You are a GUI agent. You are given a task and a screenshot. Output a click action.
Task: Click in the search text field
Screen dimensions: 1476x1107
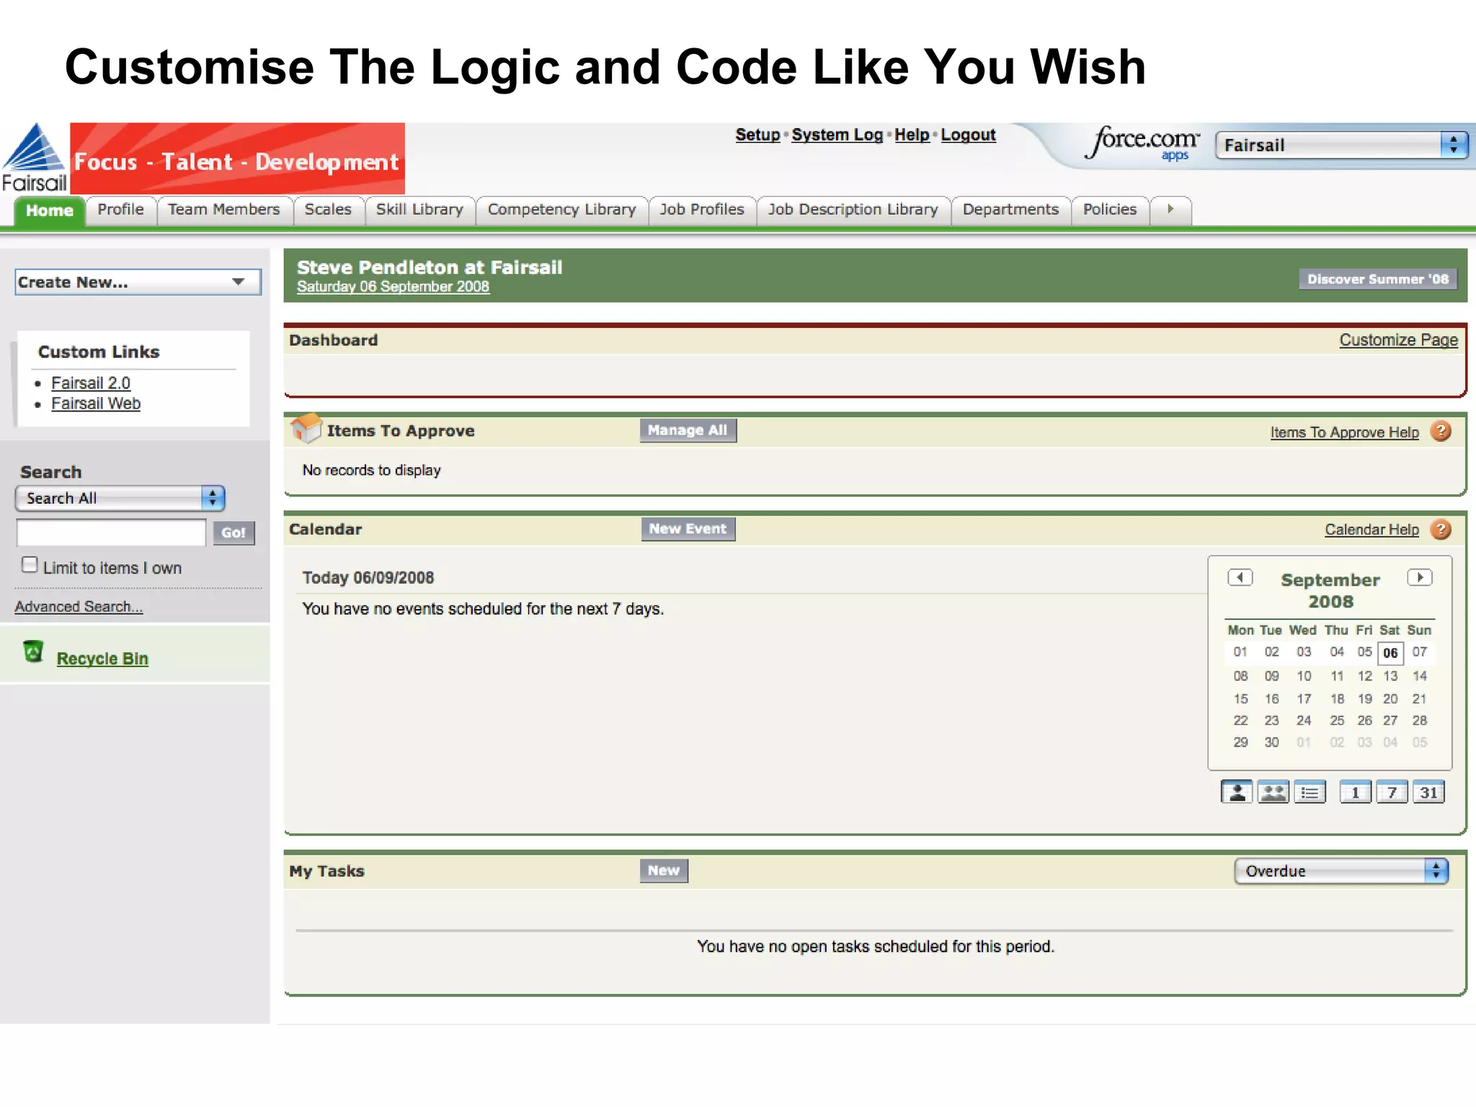(x=111, y=533)
